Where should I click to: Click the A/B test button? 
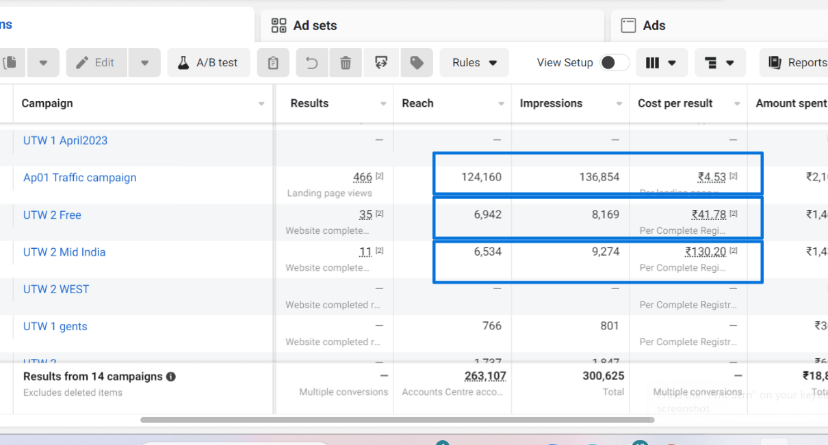point(209,63)
